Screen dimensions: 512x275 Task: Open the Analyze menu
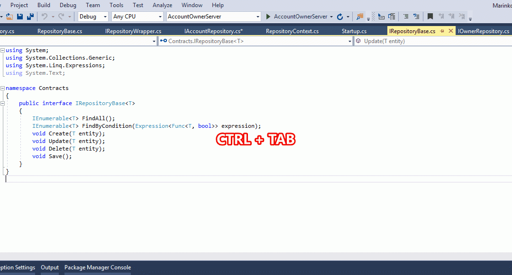pyautogui.click(x=162, y=5)
